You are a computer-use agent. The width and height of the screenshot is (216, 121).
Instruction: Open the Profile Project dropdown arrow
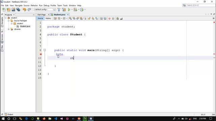click(x=85, y=9)
